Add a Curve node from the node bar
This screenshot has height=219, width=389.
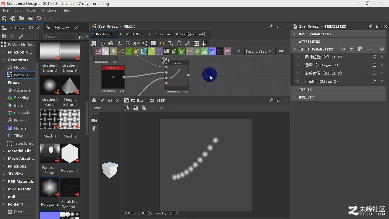(x=129, y=51)
